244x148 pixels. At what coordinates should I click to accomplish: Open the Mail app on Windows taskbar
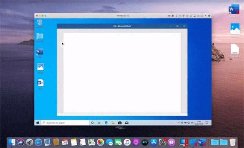(126, 123)
